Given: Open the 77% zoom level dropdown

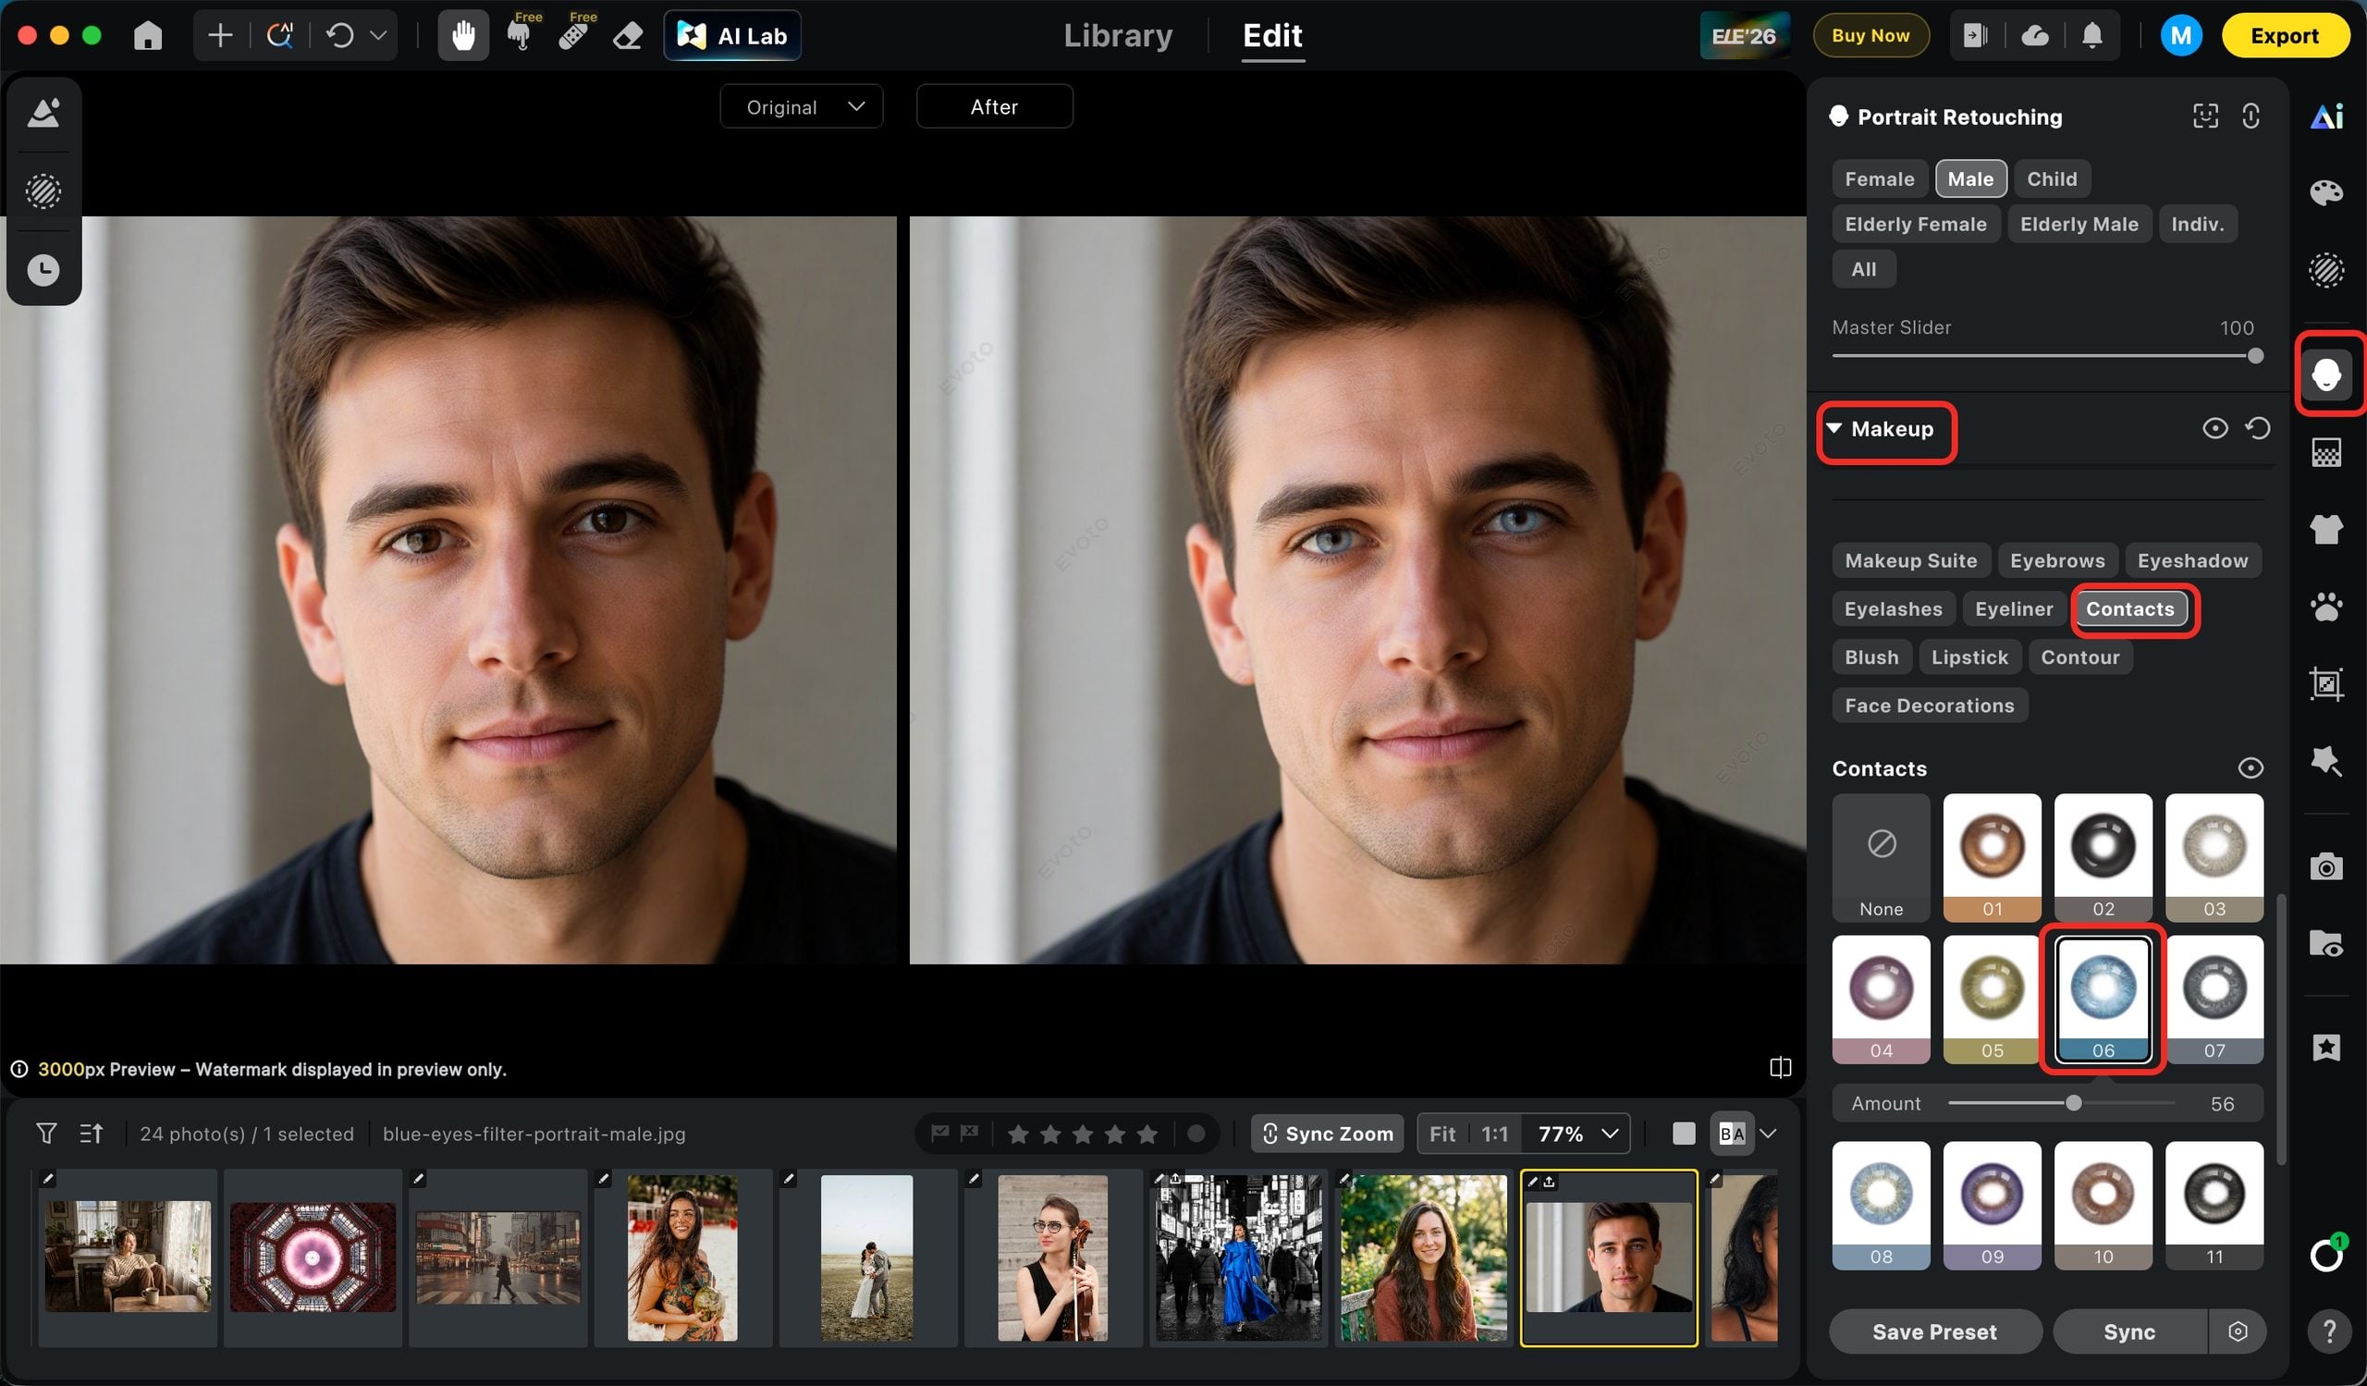Looking at the screenshot, I should [1578, 1134].
